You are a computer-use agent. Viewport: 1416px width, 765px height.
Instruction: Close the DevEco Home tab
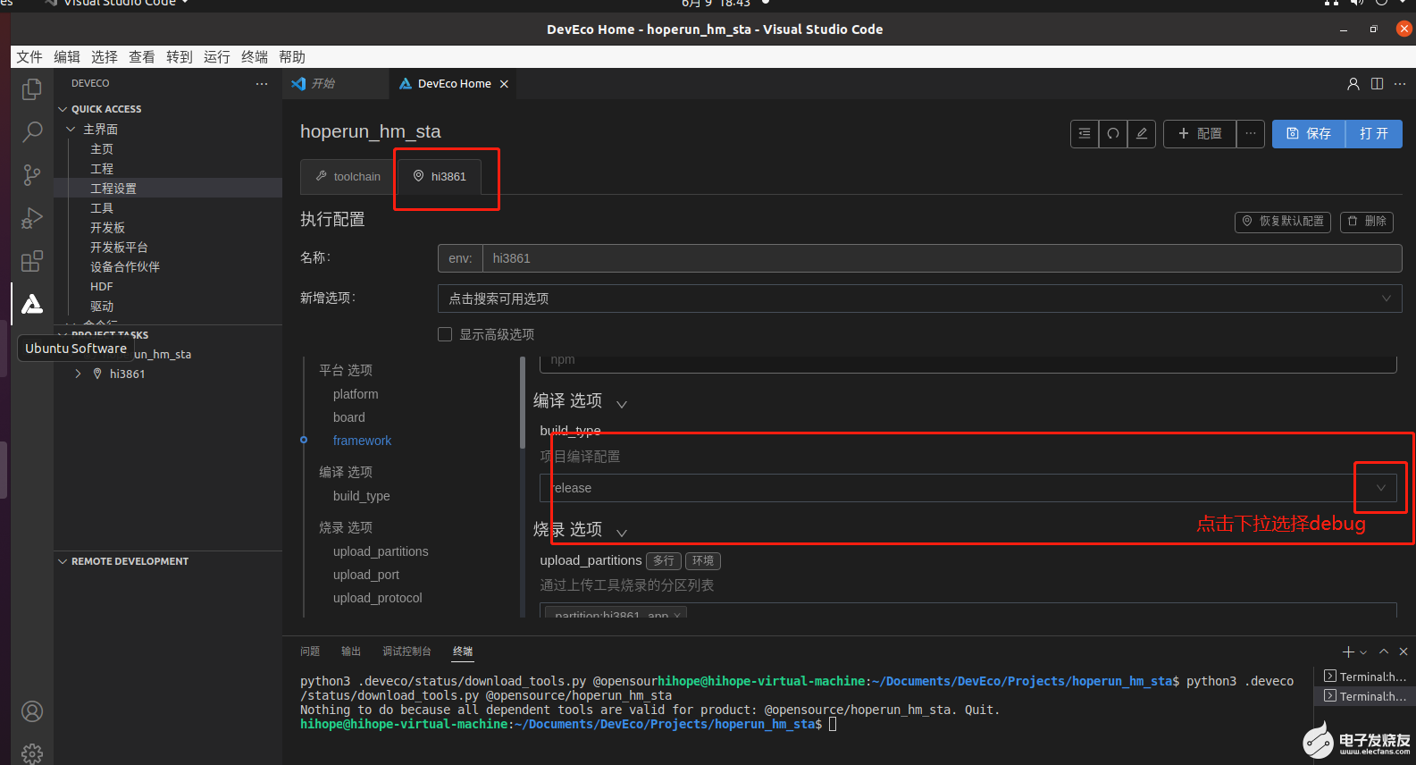click(x=504, y=84)
